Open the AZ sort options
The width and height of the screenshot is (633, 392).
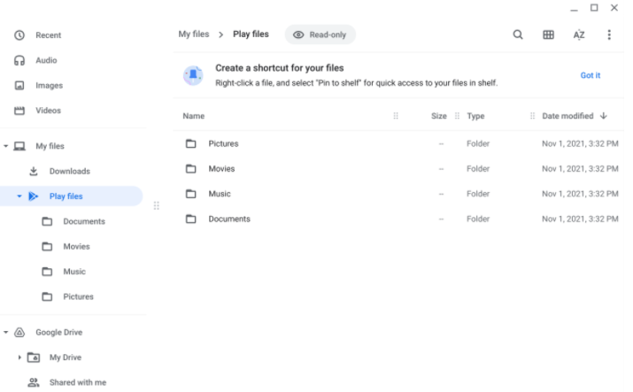[x=578, y=35]
